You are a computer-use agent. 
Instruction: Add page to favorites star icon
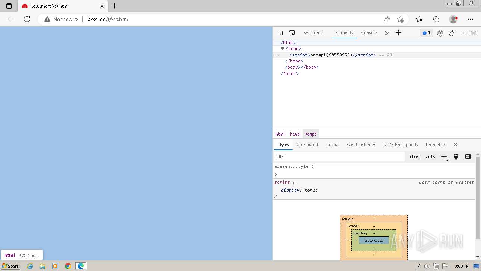pos(400,19)
